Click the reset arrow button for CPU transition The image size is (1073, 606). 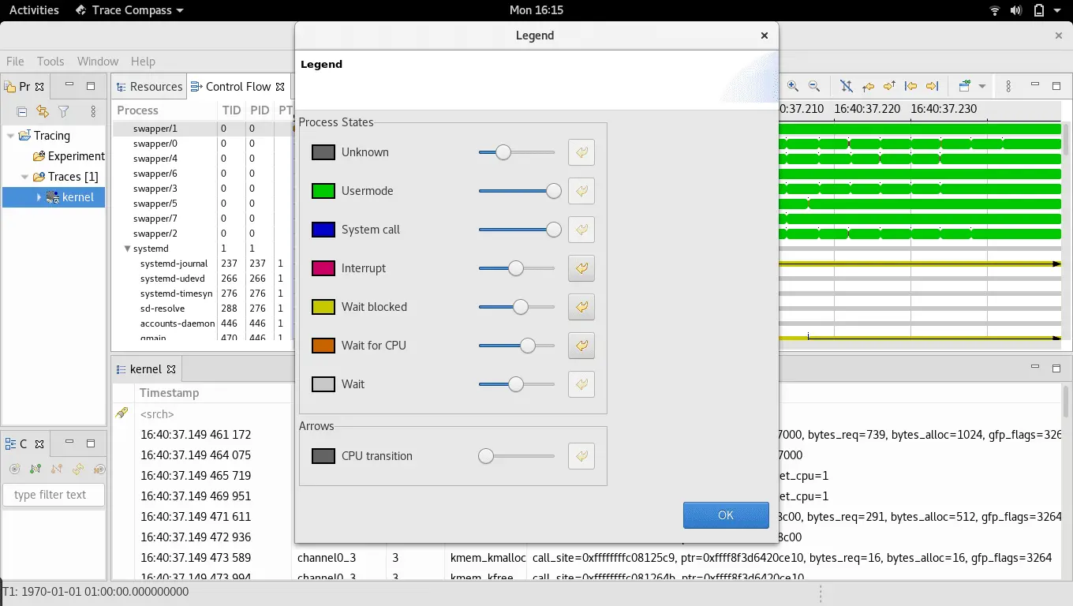click(581, 456)
